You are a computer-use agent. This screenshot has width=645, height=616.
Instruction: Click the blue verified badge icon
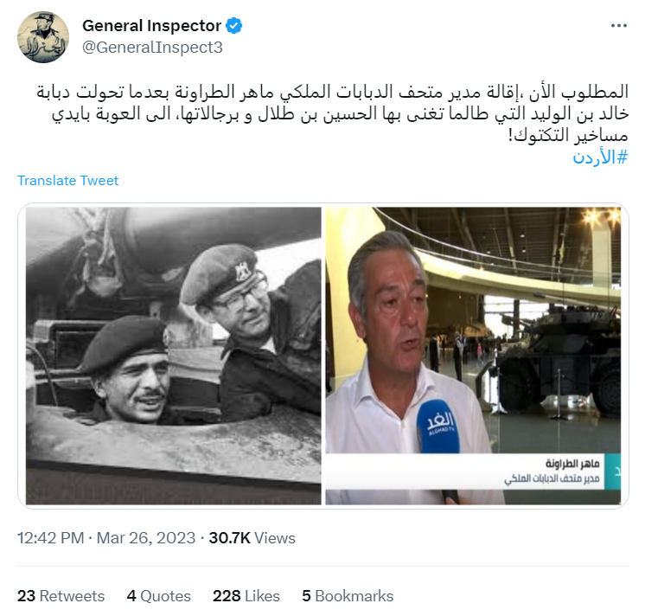(x=234, y=25)
